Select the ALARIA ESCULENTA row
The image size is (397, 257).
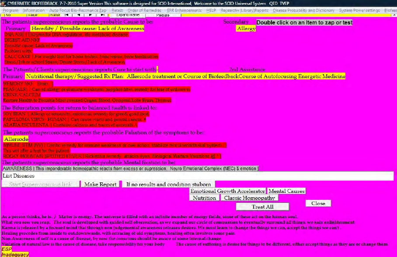[x=70, y=125]
